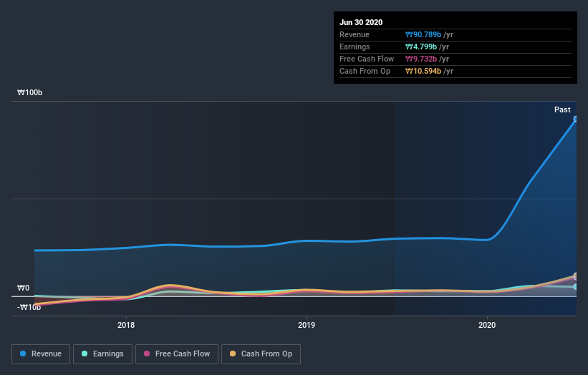
Task: Click the 2019 x-axis label
Action: tap(307, 325)
